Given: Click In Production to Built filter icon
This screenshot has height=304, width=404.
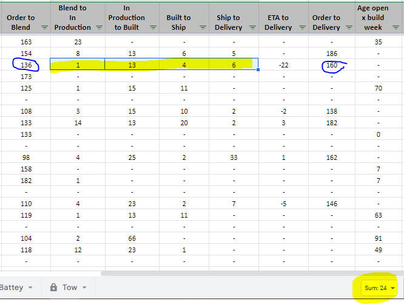Looking at the screenshot, I should click(x=151, y=28).
